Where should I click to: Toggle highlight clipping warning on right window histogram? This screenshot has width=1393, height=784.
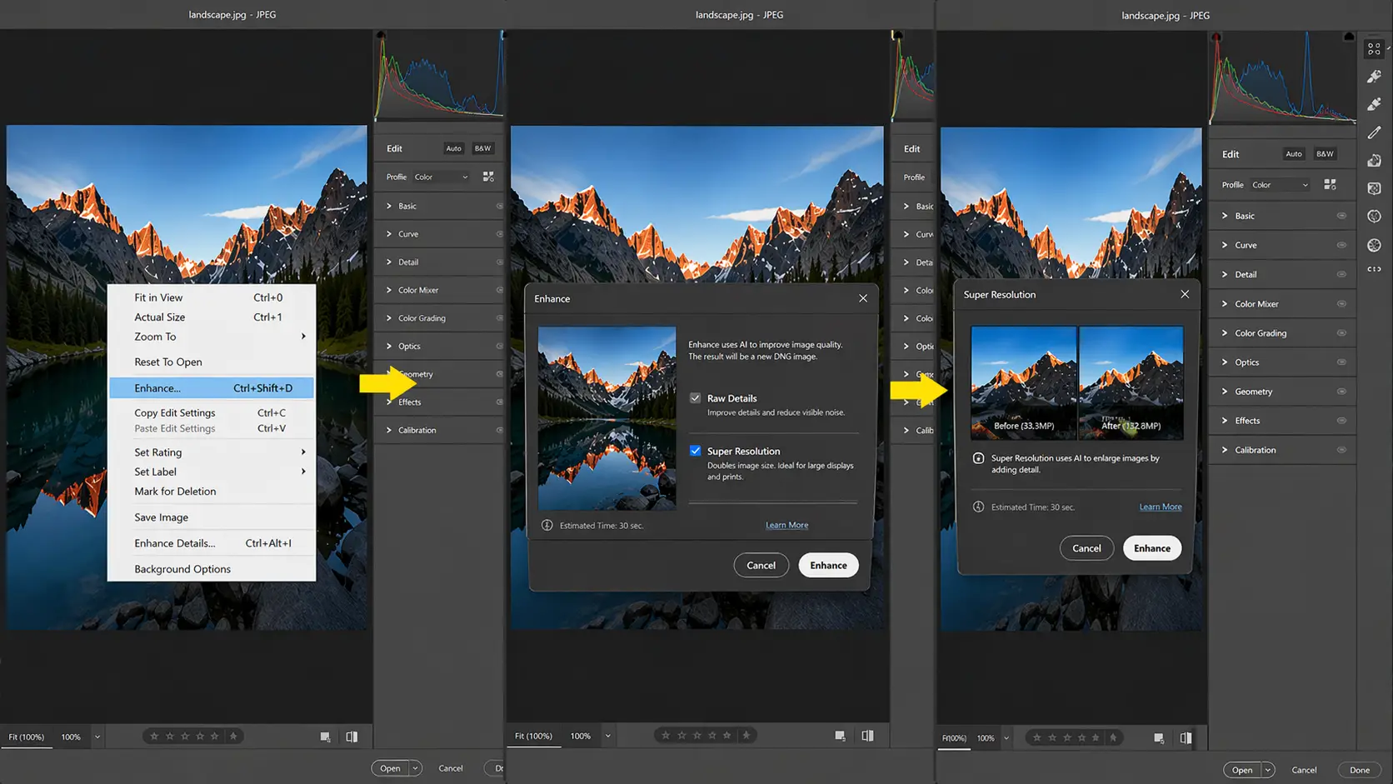[1349, 37]
